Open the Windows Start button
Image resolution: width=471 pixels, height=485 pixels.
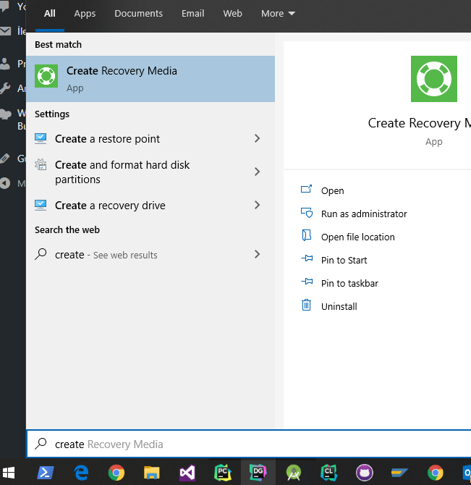[x=9, y=473]
